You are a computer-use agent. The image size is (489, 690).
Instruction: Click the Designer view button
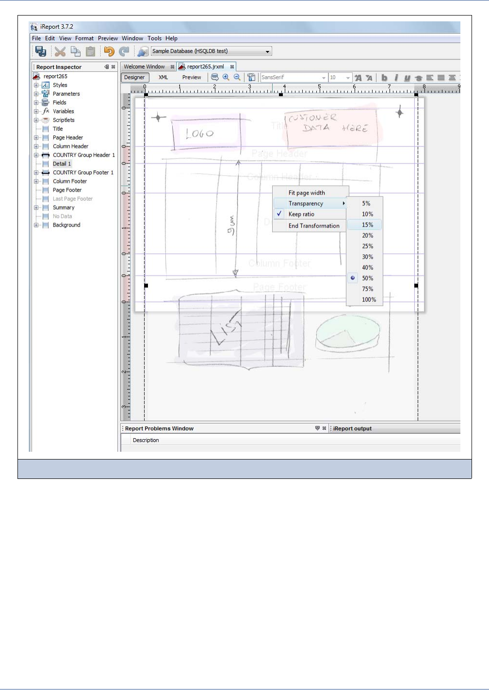[134, 78]
